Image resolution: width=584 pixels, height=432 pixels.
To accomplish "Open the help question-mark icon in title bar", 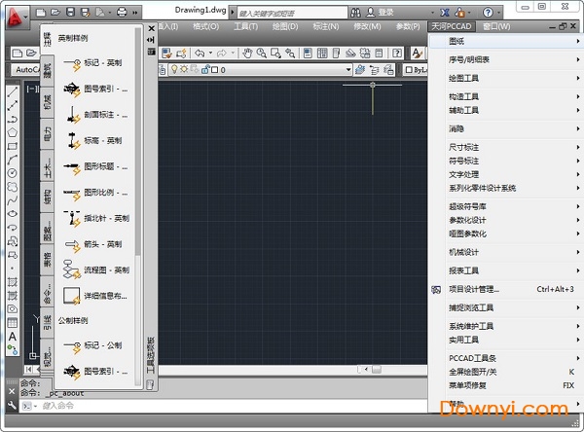I will point(488,13).
